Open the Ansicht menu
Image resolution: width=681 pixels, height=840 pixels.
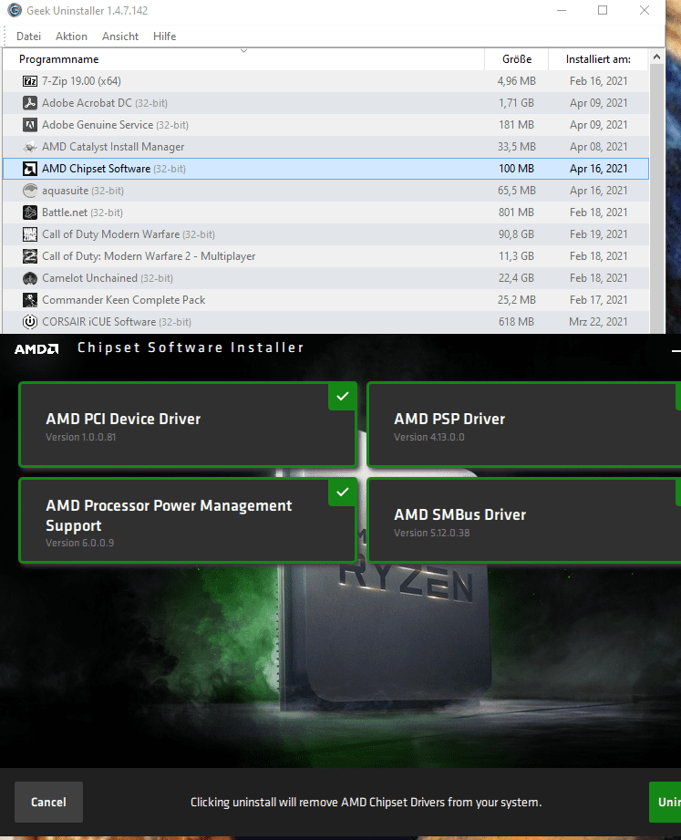(120, 36)
